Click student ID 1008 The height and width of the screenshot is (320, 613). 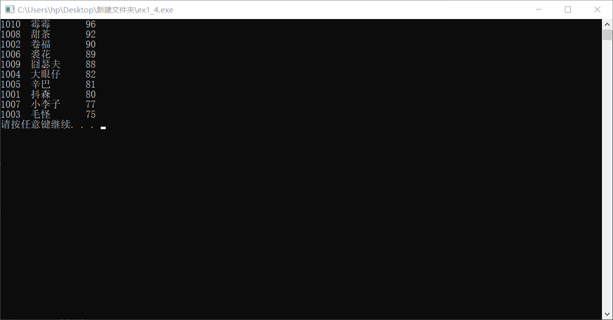(x=11, y=34)
